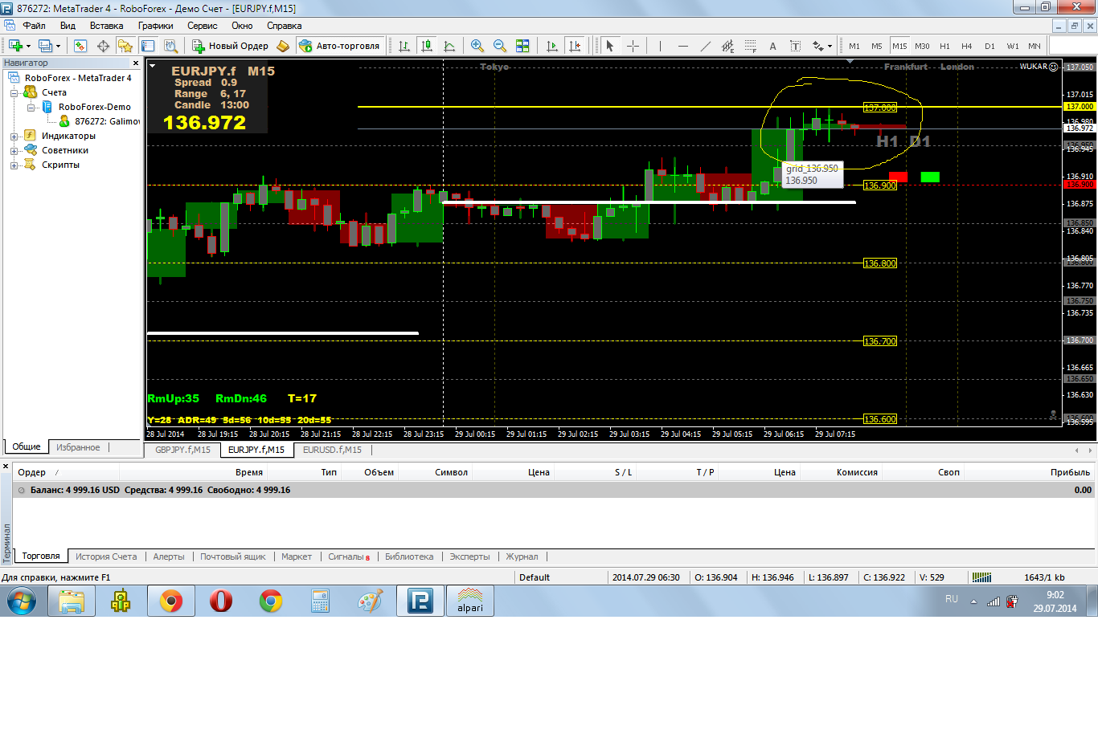Click the Новый Ордер button
Image resolution: width=1098 pixels, height=742 pixels.
pos(230,46)
